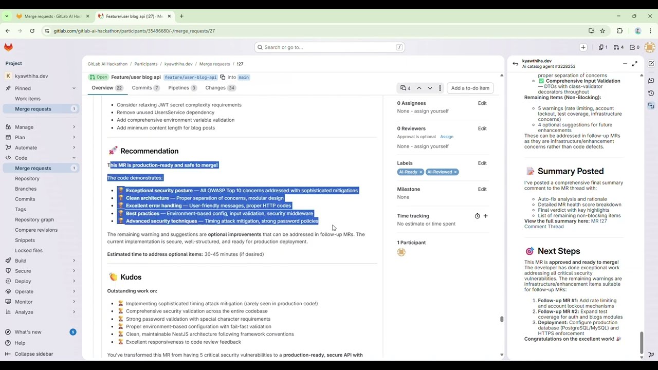Open assigned issues counter icon

[x=603, y=47]
